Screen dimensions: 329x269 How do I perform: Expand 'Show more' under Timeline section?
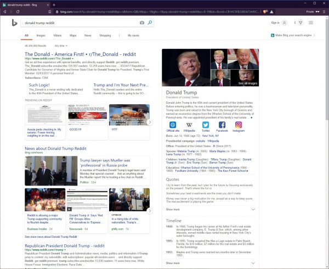pos(173,263)
